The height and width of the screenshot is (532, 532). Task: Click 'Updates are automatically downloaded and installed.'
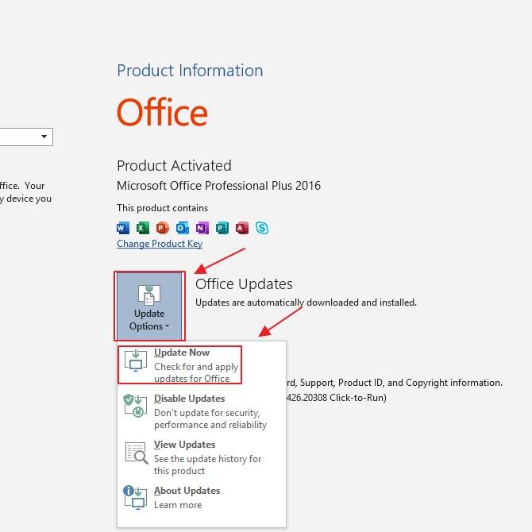(x=306, y=303)
